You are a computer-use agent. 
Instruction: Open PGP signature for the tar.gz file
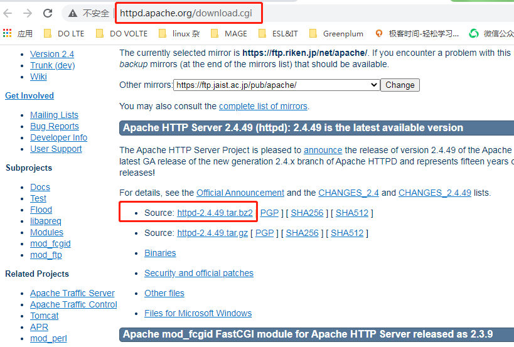point(265,233)
